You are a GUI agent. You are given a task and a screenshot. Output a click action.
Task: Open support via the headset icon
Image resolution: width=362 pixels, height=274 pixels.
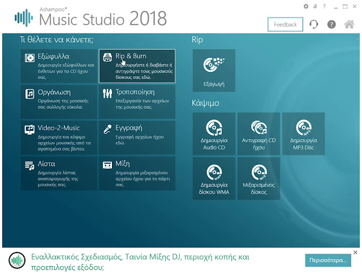(313, 24)
